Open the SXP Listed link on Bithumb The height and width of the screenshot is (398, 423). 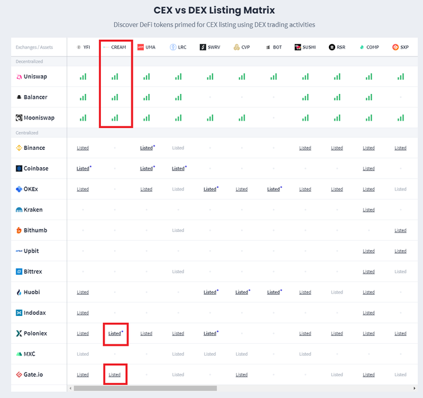click(x=401, y=230)
